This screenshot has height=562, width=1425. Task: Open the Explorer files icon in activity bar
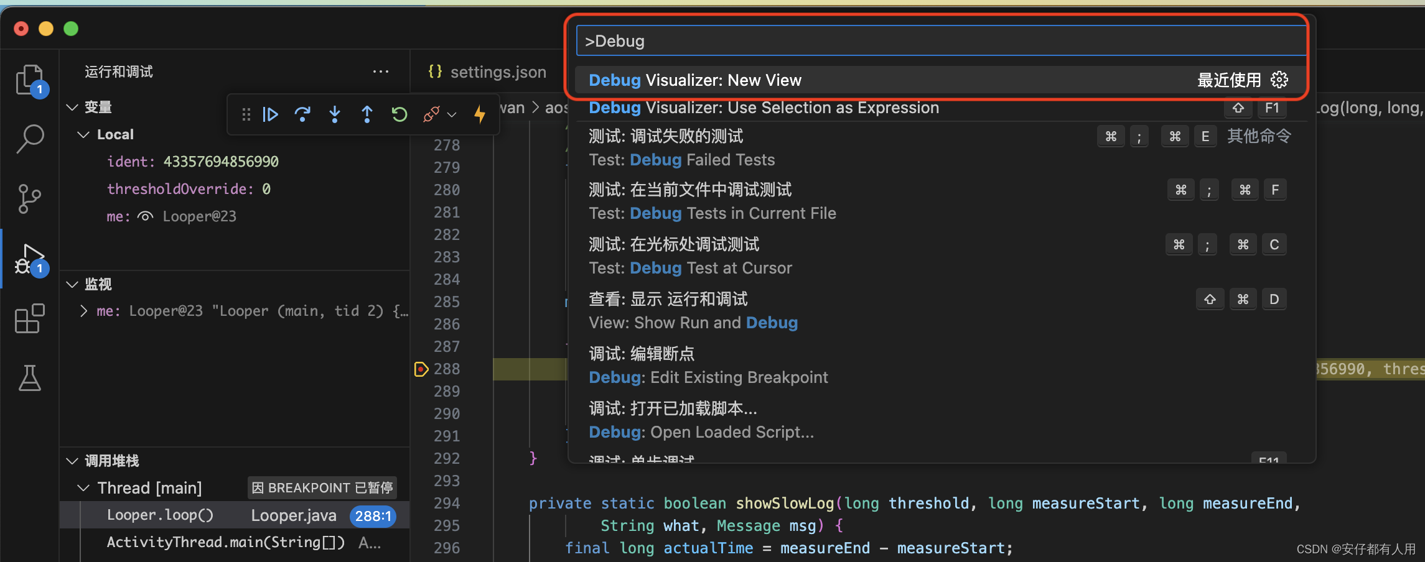tap(29, 80)
